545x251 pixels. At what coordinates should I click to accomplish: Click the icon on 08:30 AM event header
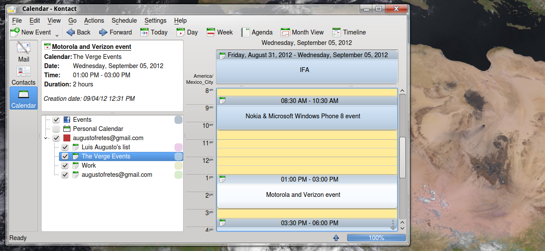[x=222, y=101]
